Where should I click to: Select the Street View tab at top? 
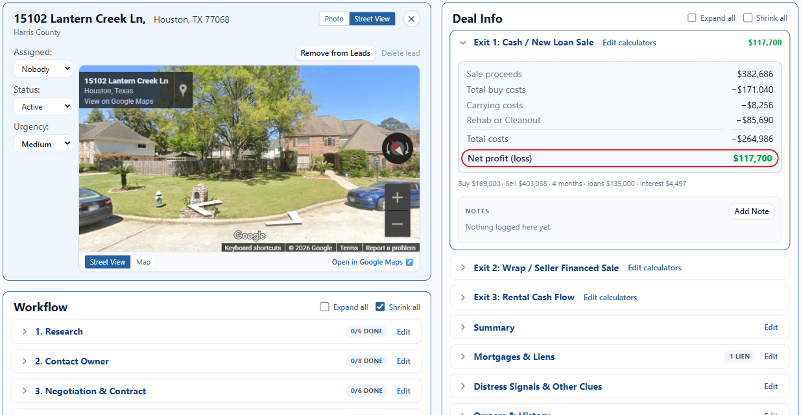372,19
